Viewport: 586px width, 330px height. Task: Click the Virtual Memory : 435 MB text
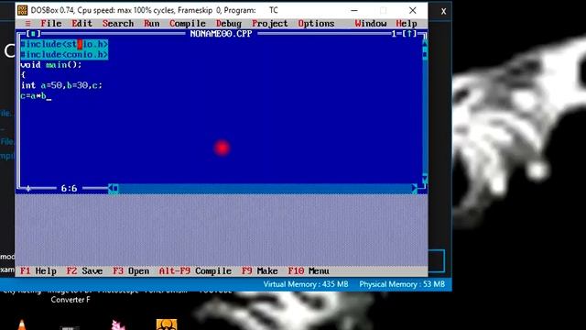(x=306, y=284)
